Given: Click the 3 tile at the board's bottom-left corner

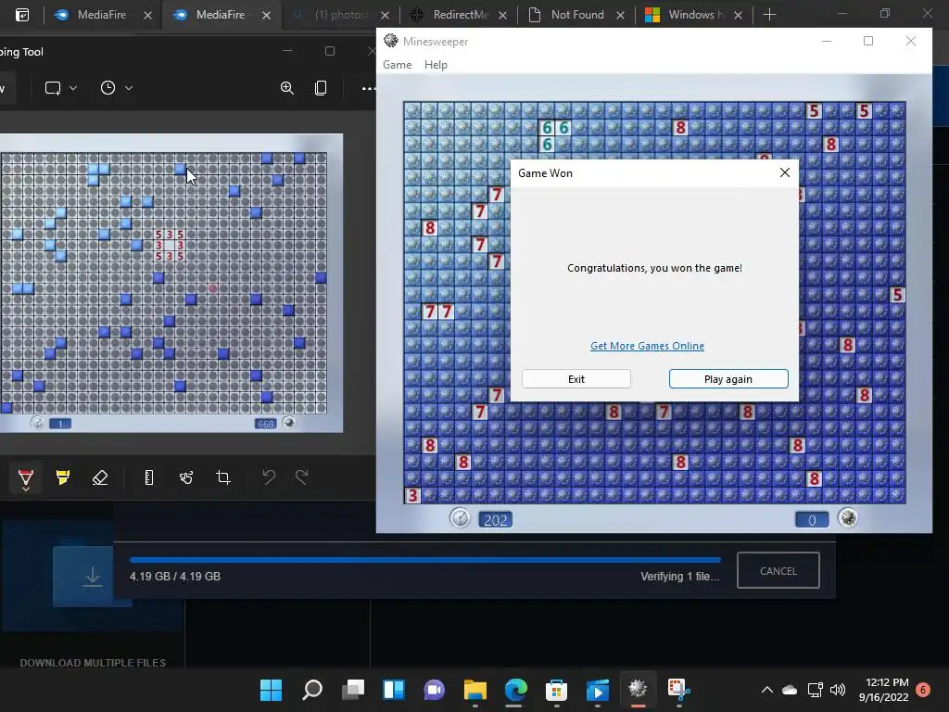Looking at the screenshot, I should click(x=412, y=495).
